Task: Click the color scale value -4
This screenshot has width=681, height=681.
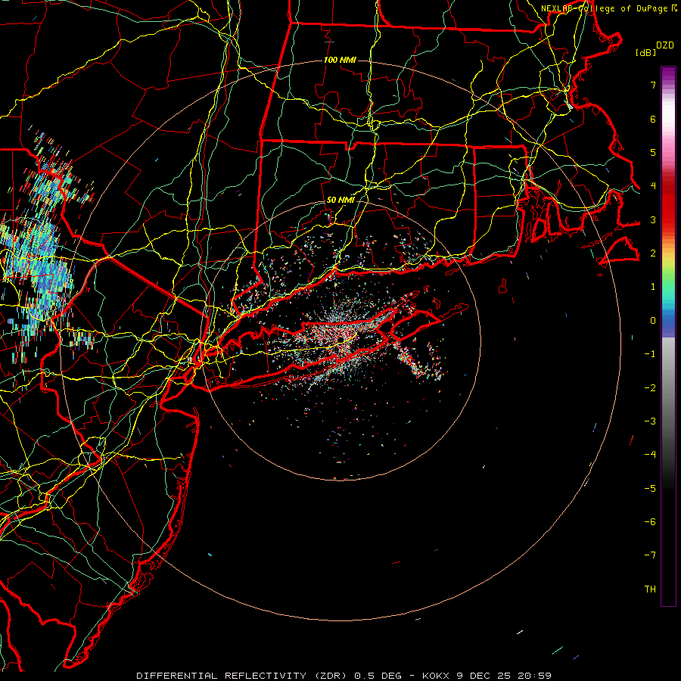Action: click(650, 455)
